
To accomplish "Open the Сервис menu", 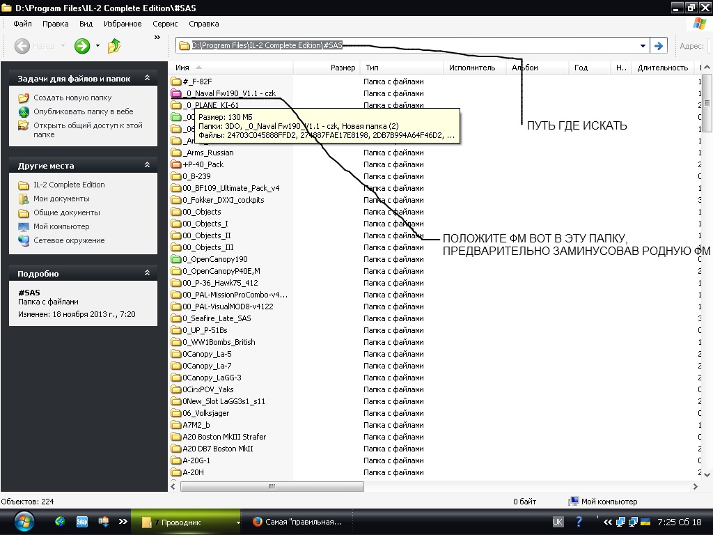I will coord(164,24).
